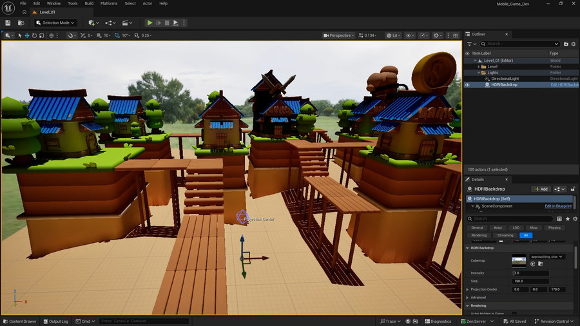This screenshot has height=326, width=580.
Task: Click the Edit in Blueprint link
Action: [x=558, y=206]
